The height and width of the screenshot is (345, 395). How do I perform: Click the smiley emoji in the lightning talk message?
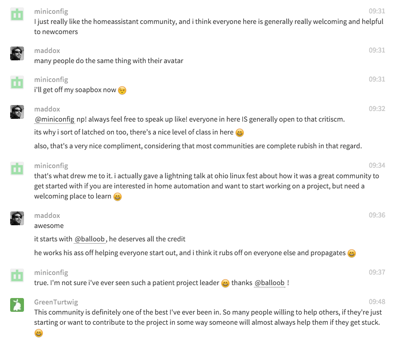tap(117, 196)
